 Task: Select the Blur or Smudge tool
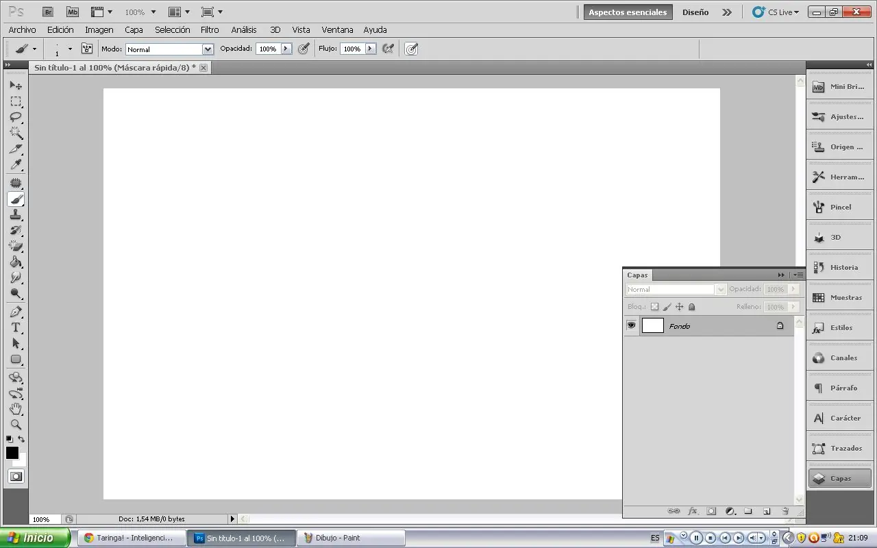click(16, 278)
